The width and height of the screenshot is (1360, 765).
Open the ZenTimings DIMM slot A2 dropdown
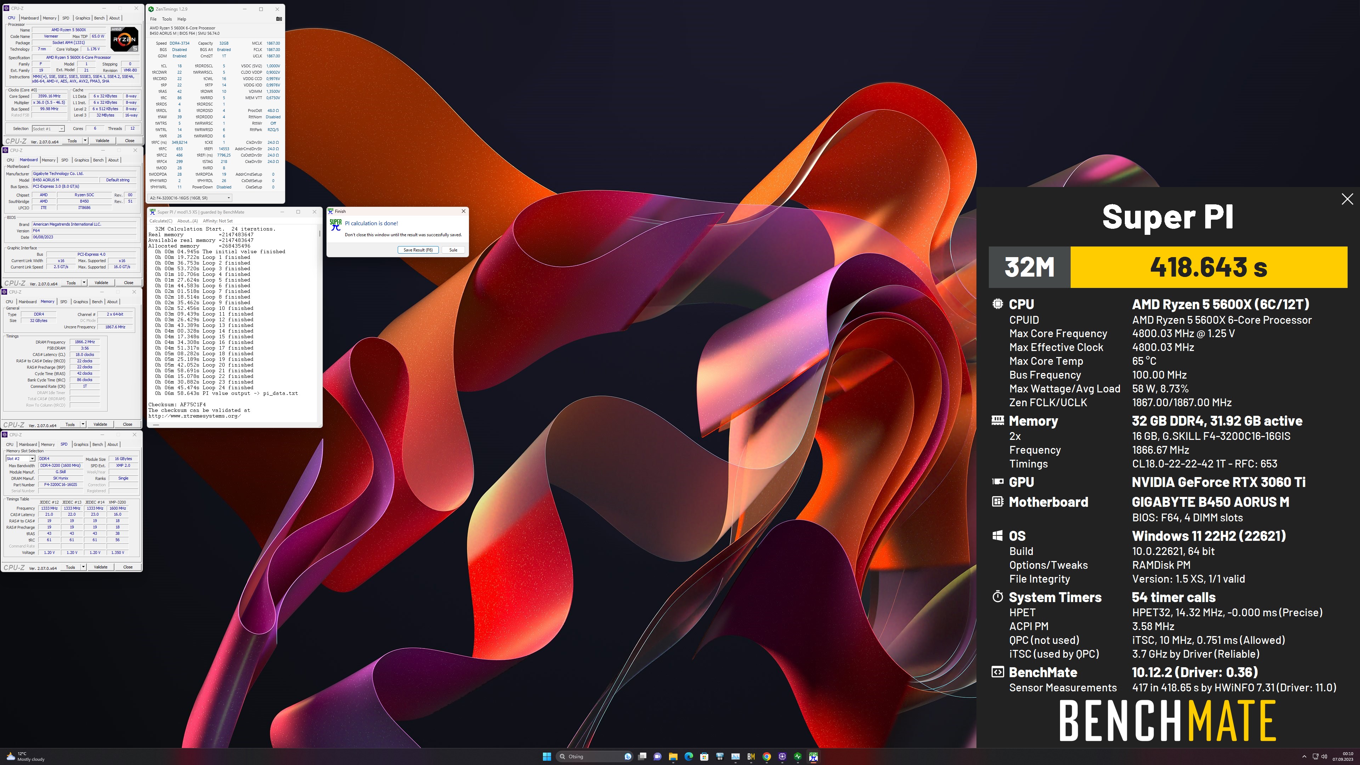pyautogui.click(x=189, y=198)
